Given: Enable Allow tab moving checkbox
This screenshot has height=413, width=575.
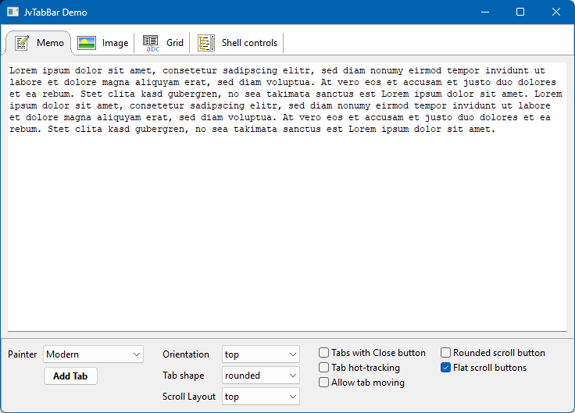Looking at the screenshot, I should [x=323, y=383].
